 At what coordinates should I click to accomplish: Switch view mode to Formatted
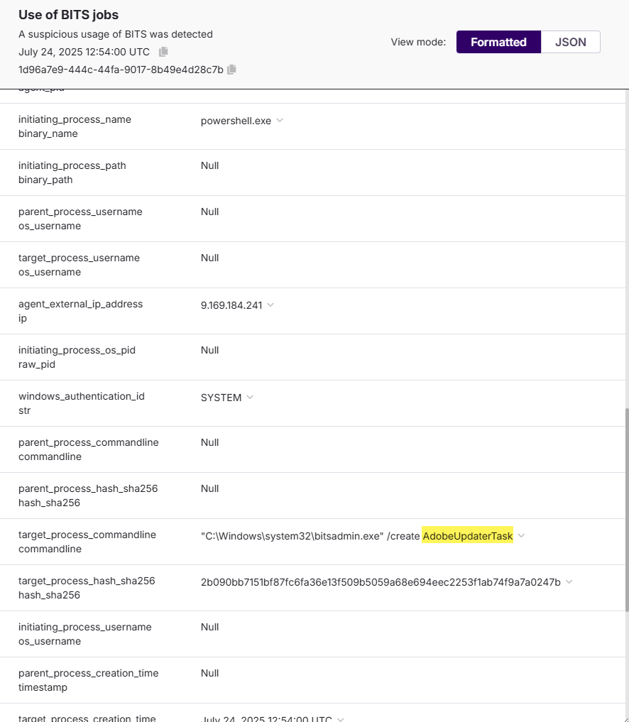click(x=498, y=42)
